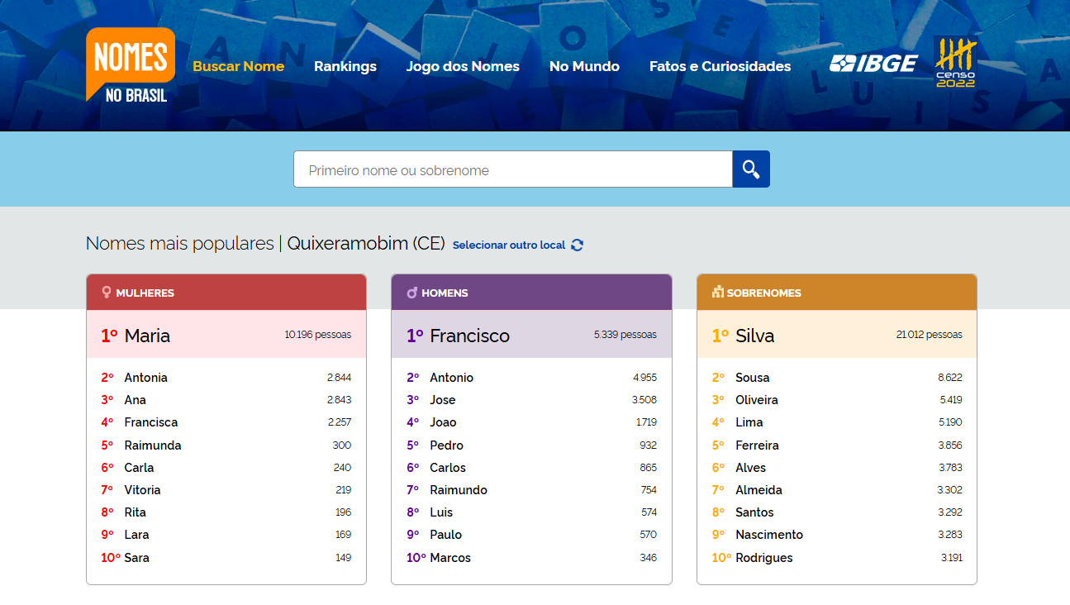Viewport: 1070px width, 605px height.
Task: Click the family icon in Sobrenomes header
Action: (717, 292)
